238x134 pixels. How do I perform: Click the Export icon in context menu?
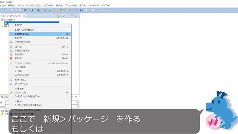pos(11,84)
